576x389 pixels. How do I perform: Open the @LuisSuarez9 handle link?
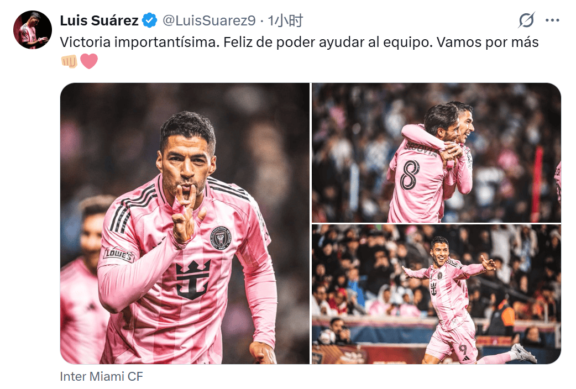click(209, 20)
